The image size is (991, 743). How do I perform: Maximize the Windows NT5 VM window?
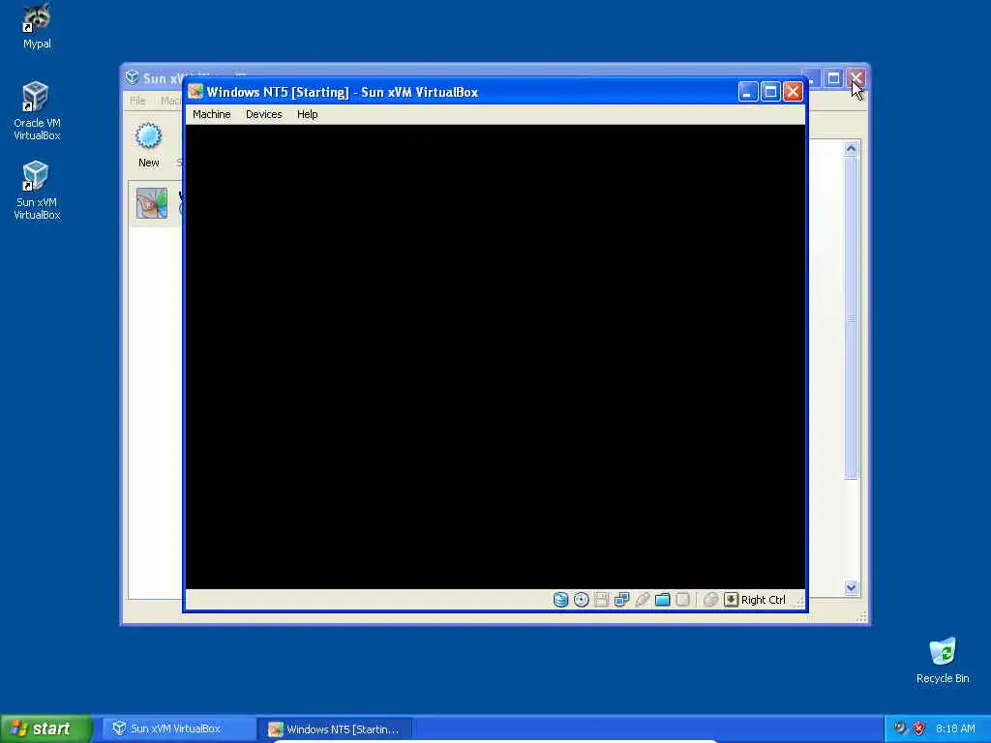[x=770, y=92]
